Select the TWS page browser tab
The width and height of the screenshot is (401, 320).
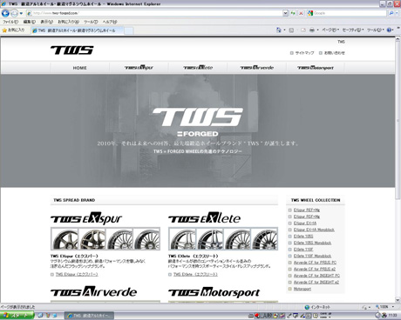pos(77,30)
